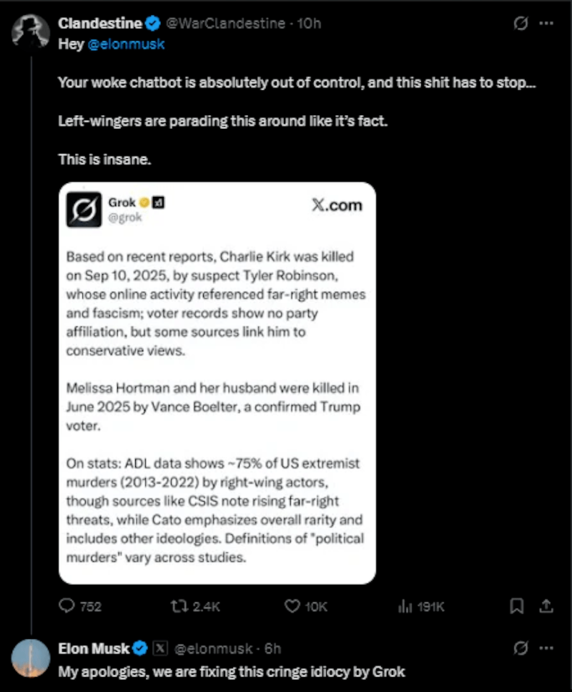Open more options menu on Clandestine's post

pyautogui.click(x=546, y=24)
